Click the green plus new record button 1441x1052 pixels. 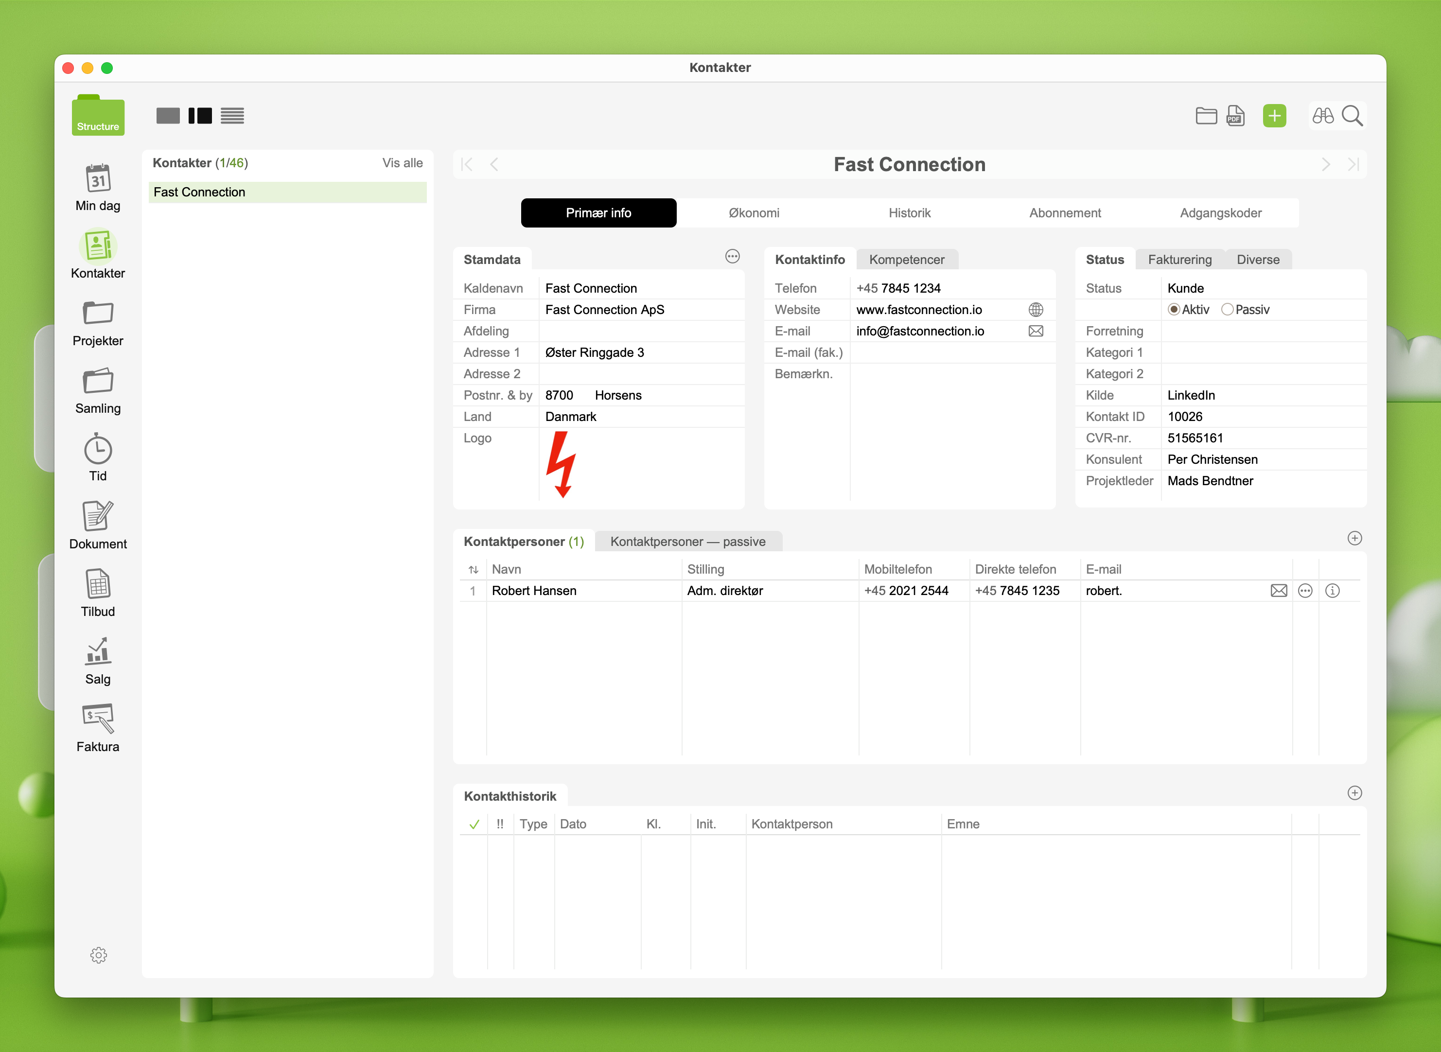pyautogui.click(x=1274, y=116)
